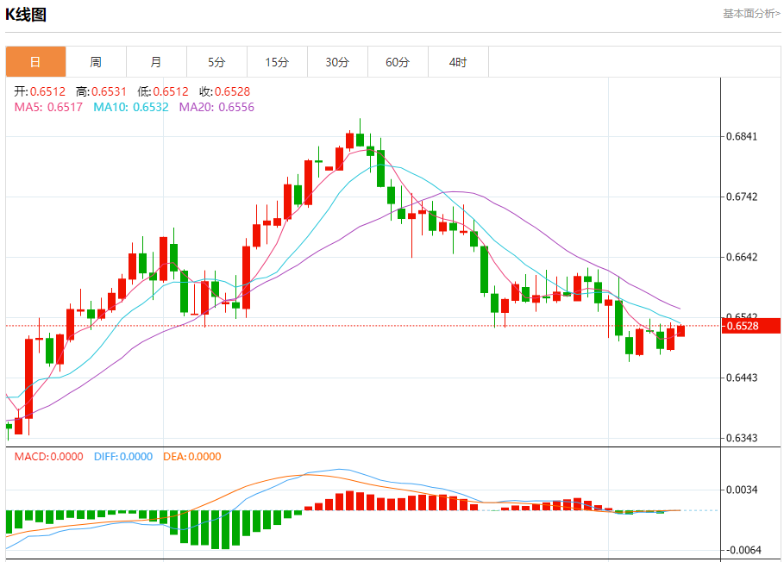Viewport: 784px width, 562px height.
Task: Click the 0.0034 MACD axis label
Action: coord(742,490)
